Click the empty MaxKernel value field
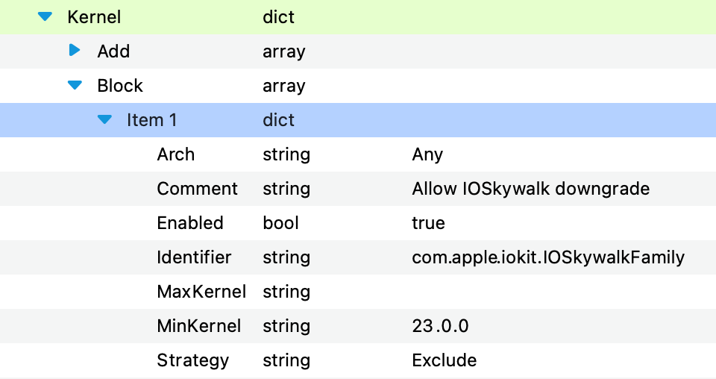Viewport: 716px width, 379px height. (562, 292)
